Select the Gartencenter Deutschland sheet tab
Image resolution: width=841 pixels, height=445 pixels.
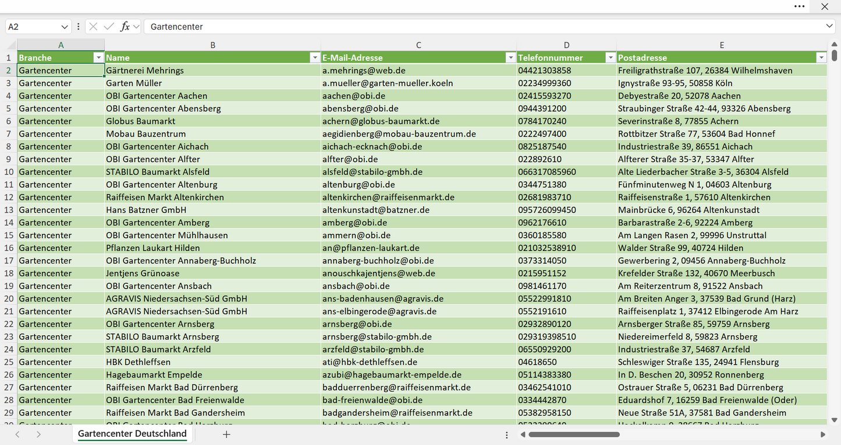coord(132,434)
